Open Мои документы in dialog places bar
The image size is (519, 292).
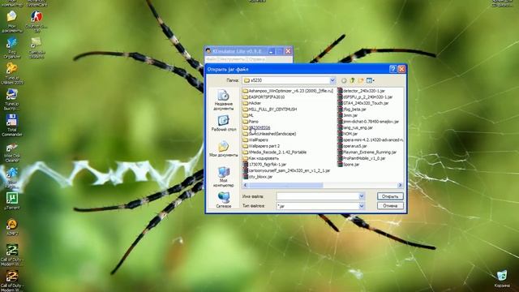[x=224, y=148]
